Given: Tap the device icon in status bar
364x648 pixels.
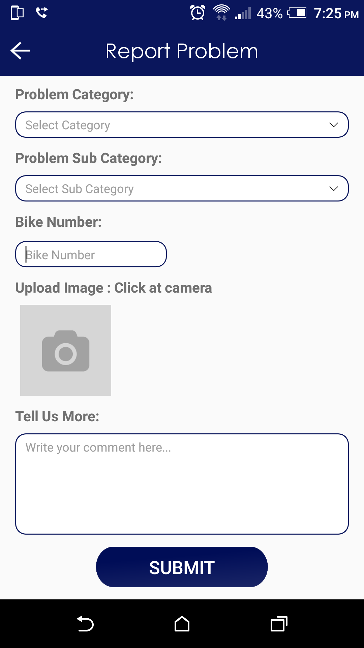Looking at the screenshot, I should pyautogui.click(x=17, y=13).
